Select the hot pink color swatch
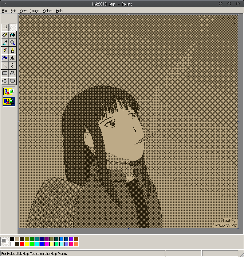The height and width of the screenshot is (257, 244). (71, 244)
